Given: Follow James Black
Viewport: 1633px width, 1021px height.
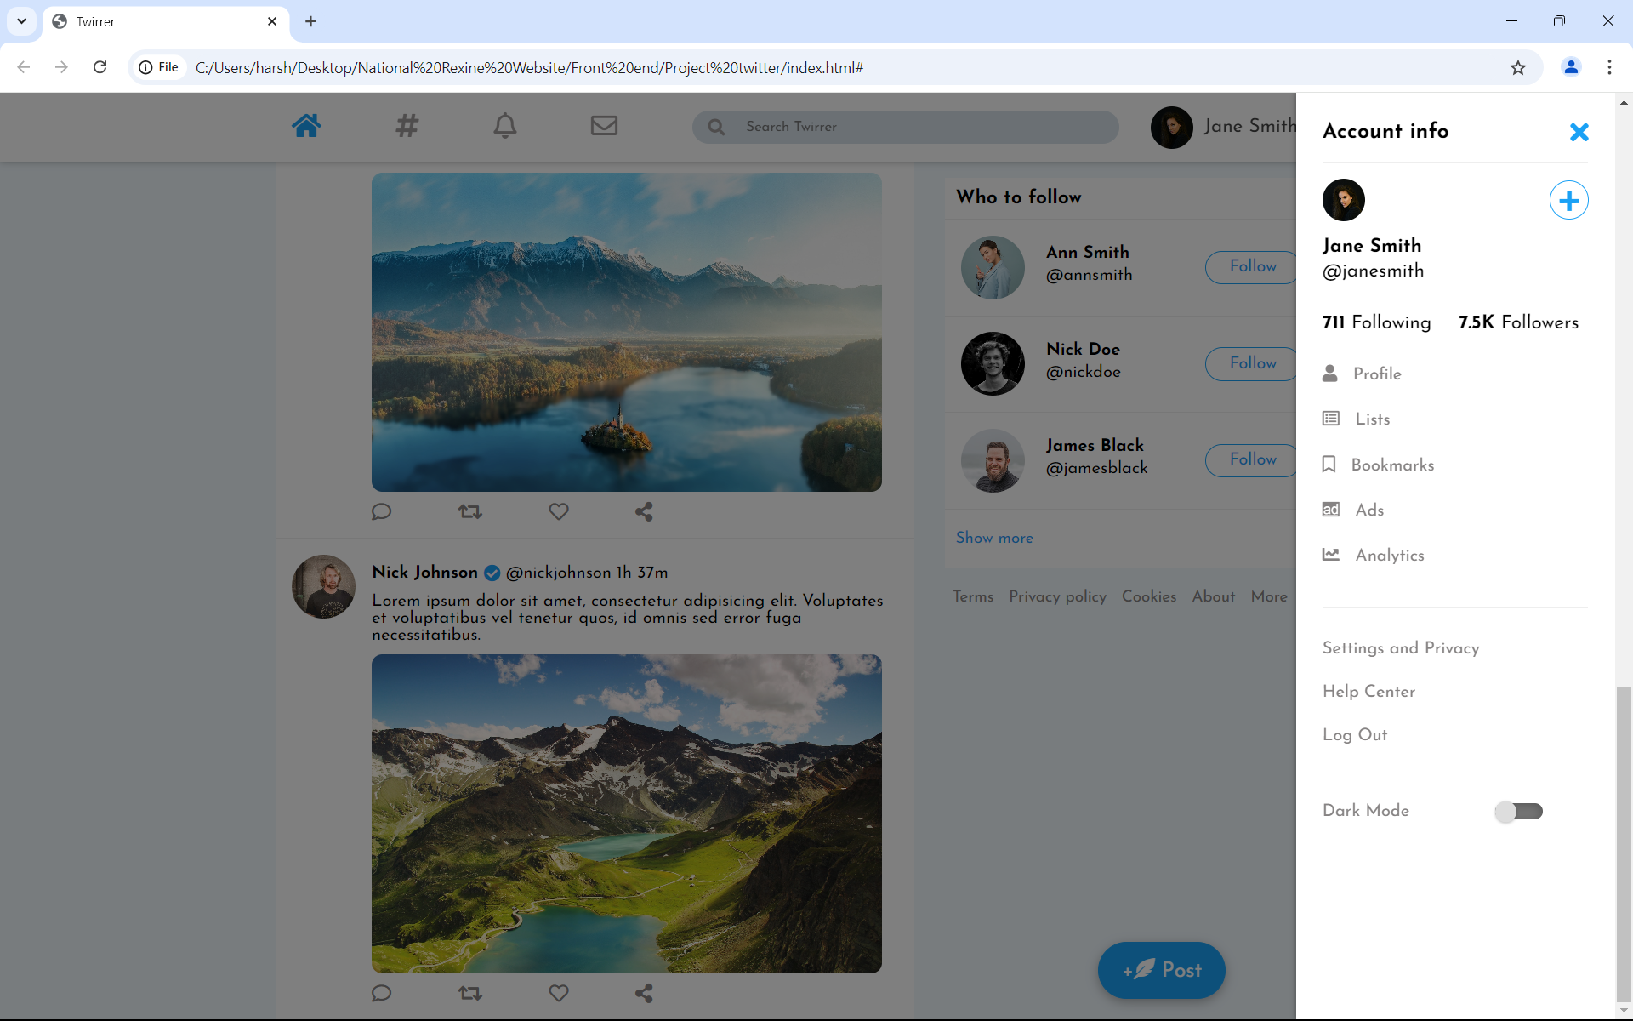Looking at the screenshot, I should [x=1252, y=460].
